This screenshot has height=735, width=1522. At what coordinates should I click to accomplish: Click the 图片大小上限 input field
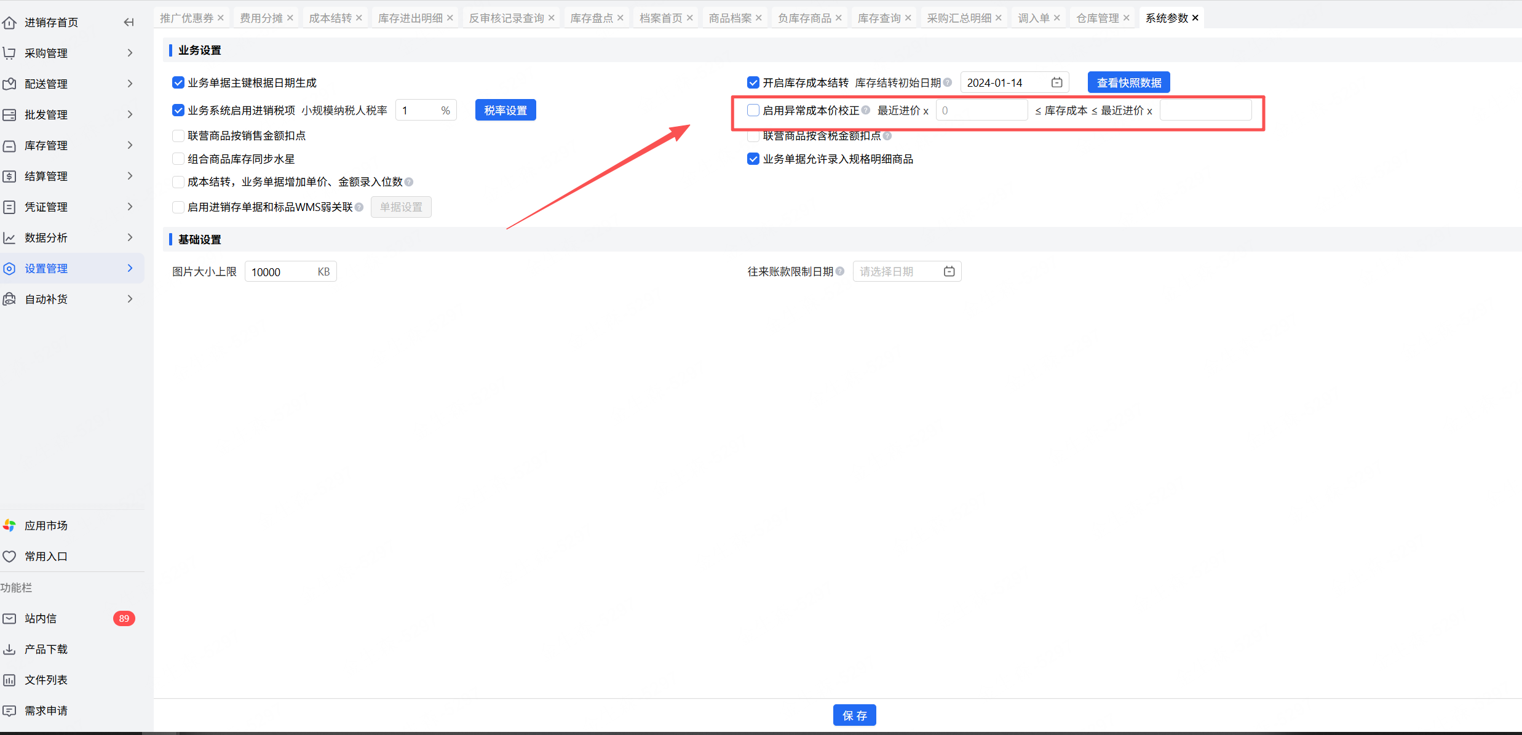point(280,272)
